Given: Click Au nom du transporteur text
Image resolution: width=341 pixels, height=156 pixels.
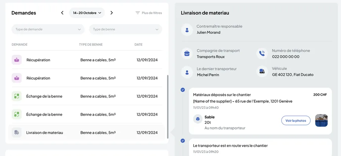Looking at the screenshot, I should (225, 128).
